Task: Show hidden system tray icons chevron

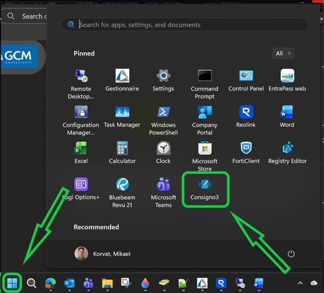Action: pos(300,283)
